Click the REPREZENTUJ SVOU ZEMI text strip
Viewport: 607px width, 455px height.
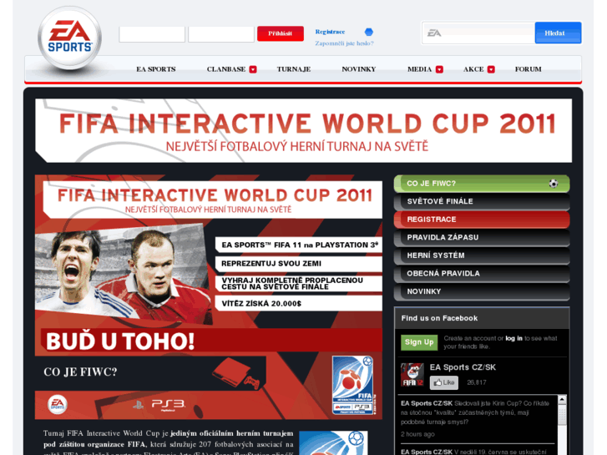tap(298, 264)
